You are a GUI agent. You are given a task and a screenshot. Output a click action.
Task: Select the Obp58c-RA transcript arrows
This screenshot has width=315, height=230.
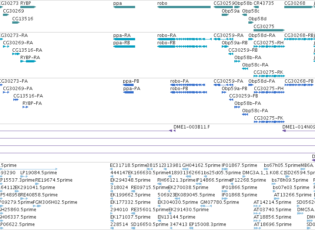(x=245, y=69)
